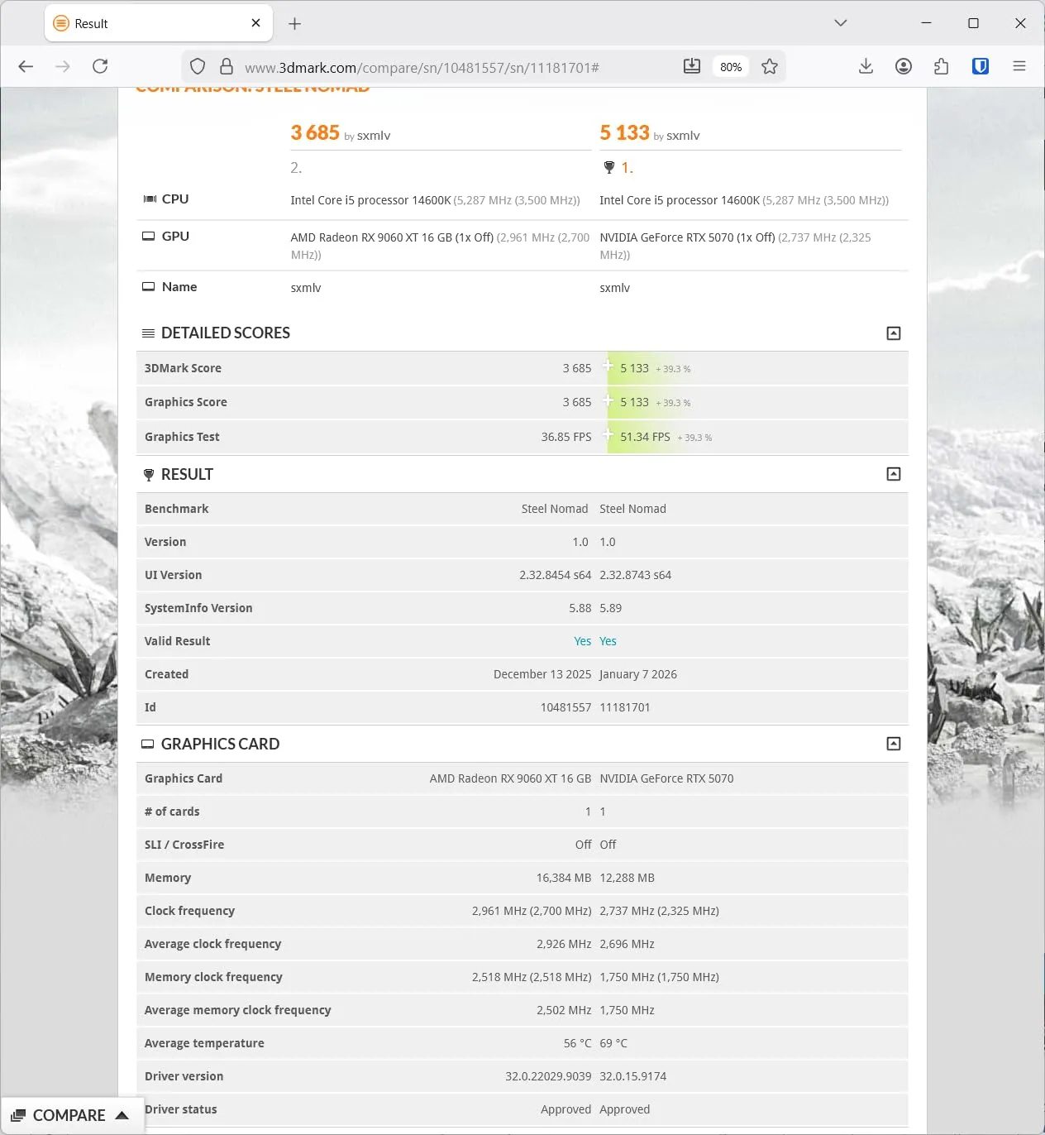Click the 51.34 FPS value
The width and height of the screenshot is (1045, 1135).
click(646, 437)
